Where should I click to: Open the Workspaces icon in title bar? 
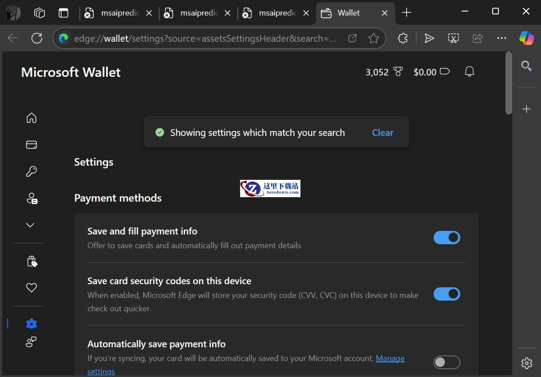point(39,13)
